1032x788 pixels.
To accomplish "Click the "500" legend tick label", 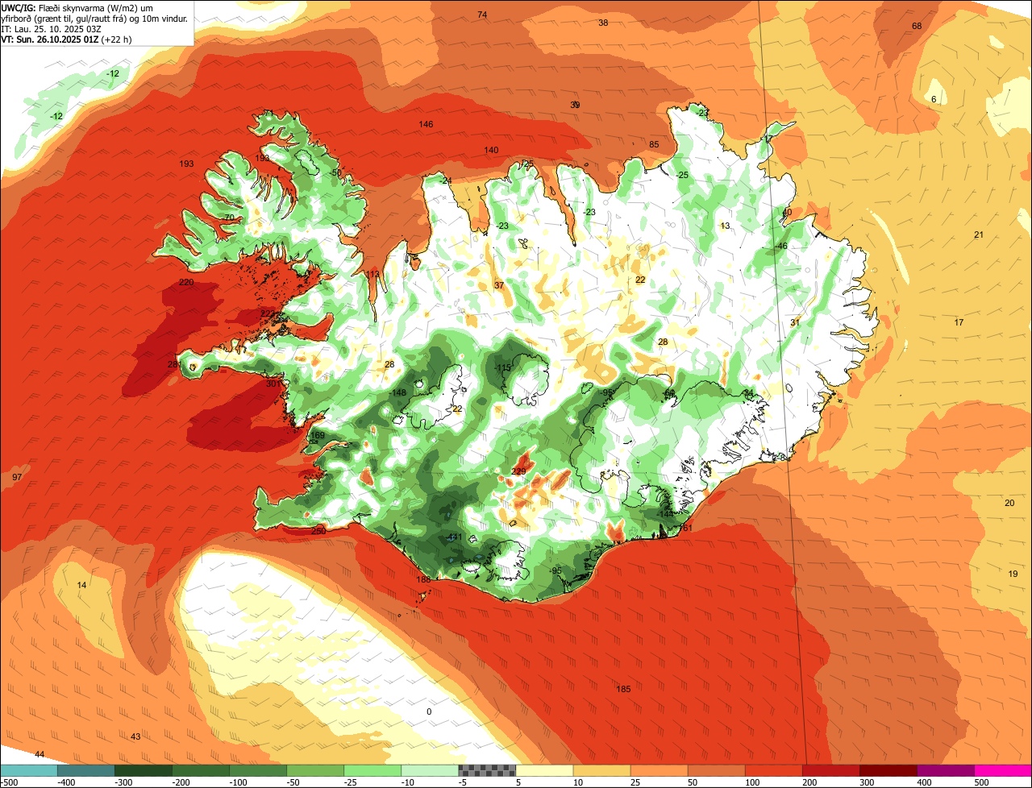I will point(981,782).
